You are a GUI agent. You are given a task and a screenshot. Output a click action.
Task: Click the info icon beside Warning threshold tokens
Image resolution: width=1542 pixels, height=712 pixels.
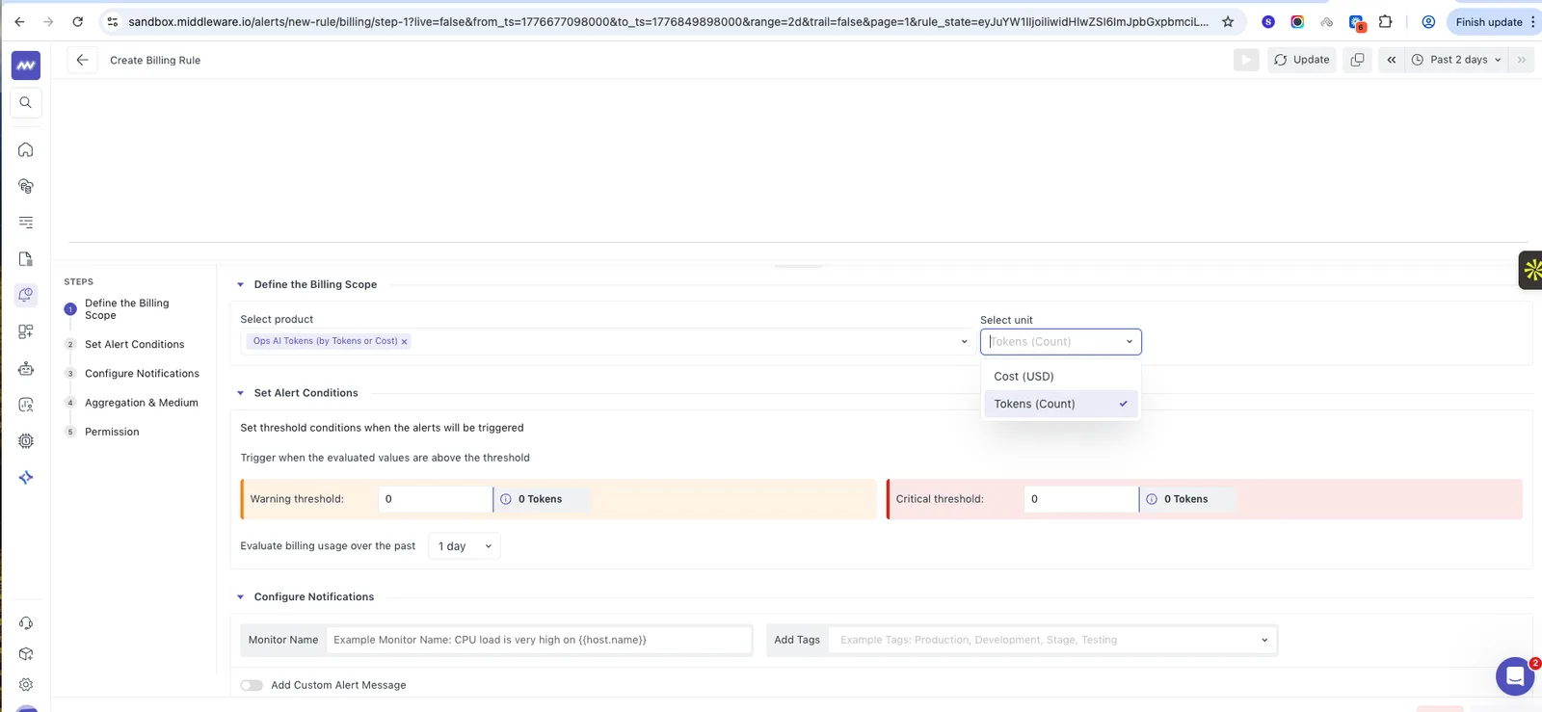click(x=506, y=499)
